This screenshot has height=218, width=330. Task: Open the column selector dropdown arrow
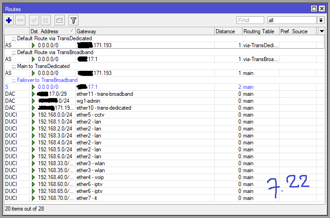[322, 31]
